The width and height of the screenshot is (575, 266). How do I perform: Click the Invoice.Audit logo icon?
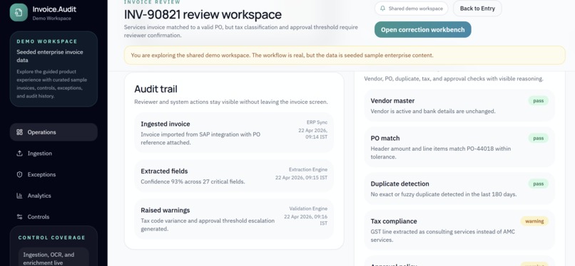pos(19,12)
